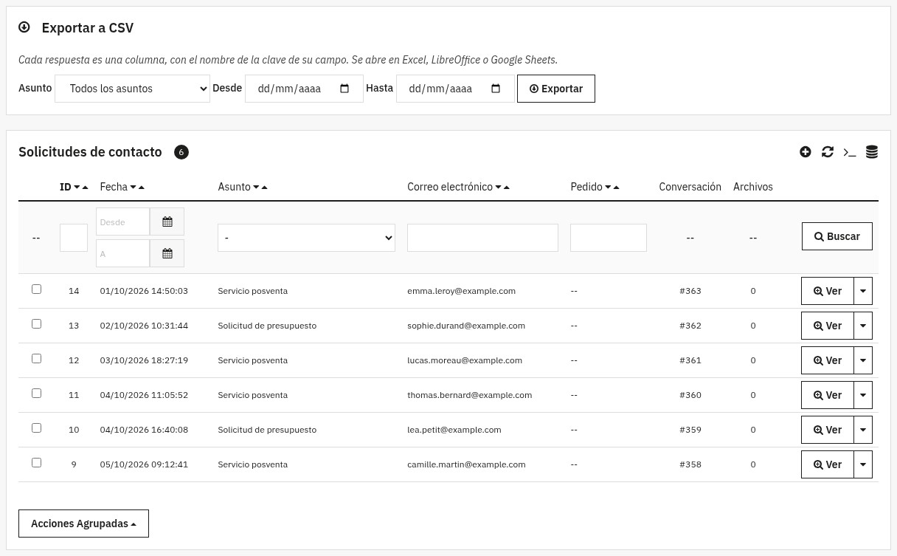View request from emma.leroy@example.com
Viewport: 897px width, 556px height.
click(828, 291)
